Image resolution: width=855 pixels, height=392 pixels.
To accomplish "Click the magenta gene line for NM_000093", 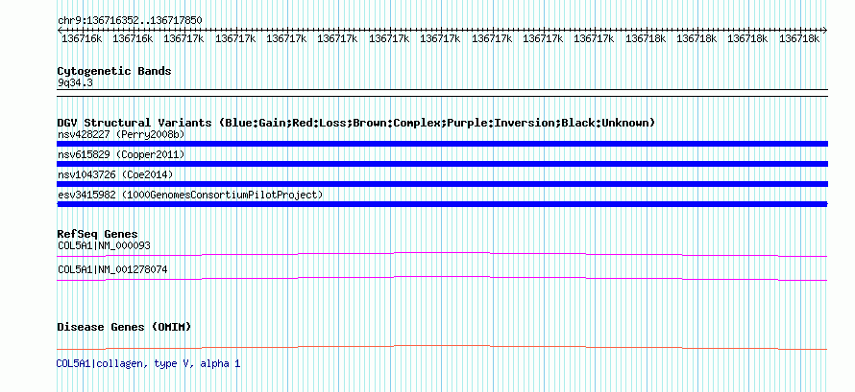I will coord(442,254).
